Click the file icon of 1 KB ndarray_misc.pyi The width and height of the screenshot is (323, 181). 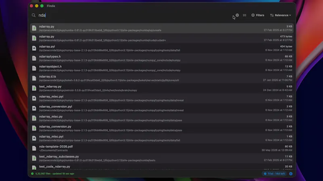click(34, 138)
